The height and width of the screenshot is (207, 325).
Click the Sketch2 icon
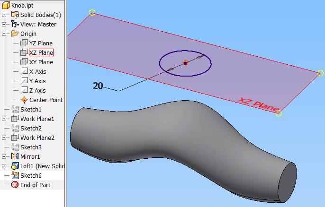click(15, 128)
